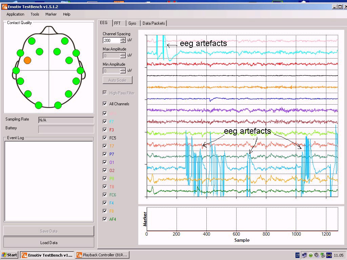The width and height of the screenshot is (347, 260).
Task: Open the Marker menu
Action: (x=51, y=14)
